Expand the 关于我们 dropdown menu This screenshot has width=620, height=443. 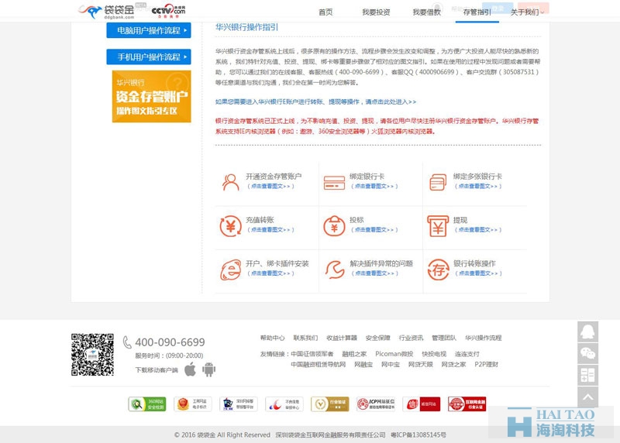tap(527, 12)
